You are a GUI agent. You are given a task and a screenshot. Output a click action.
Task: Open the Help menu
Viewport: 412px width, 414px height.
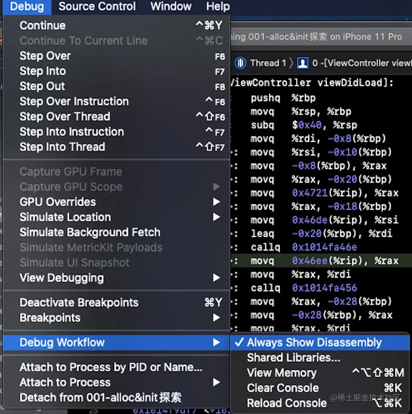(x=218, y=7)
